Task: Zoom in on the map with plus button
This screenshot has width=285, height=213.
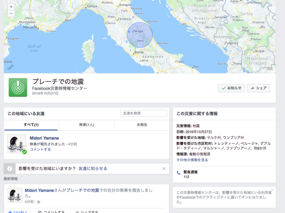Action: [x=11, y=7]
